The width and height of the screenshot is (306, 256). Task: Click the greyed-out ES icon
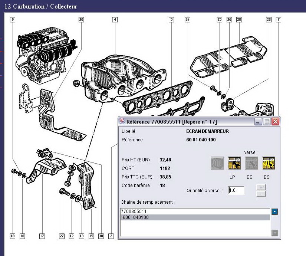click(251, 163)
